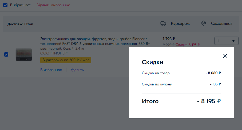The height and width of the screenshot is (130, 242).
Task: Click the quantity selector's down arrow
Action: (233, 41)
